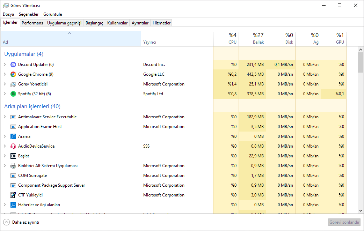Click Spotify memory value 378,5 MB

255,94
